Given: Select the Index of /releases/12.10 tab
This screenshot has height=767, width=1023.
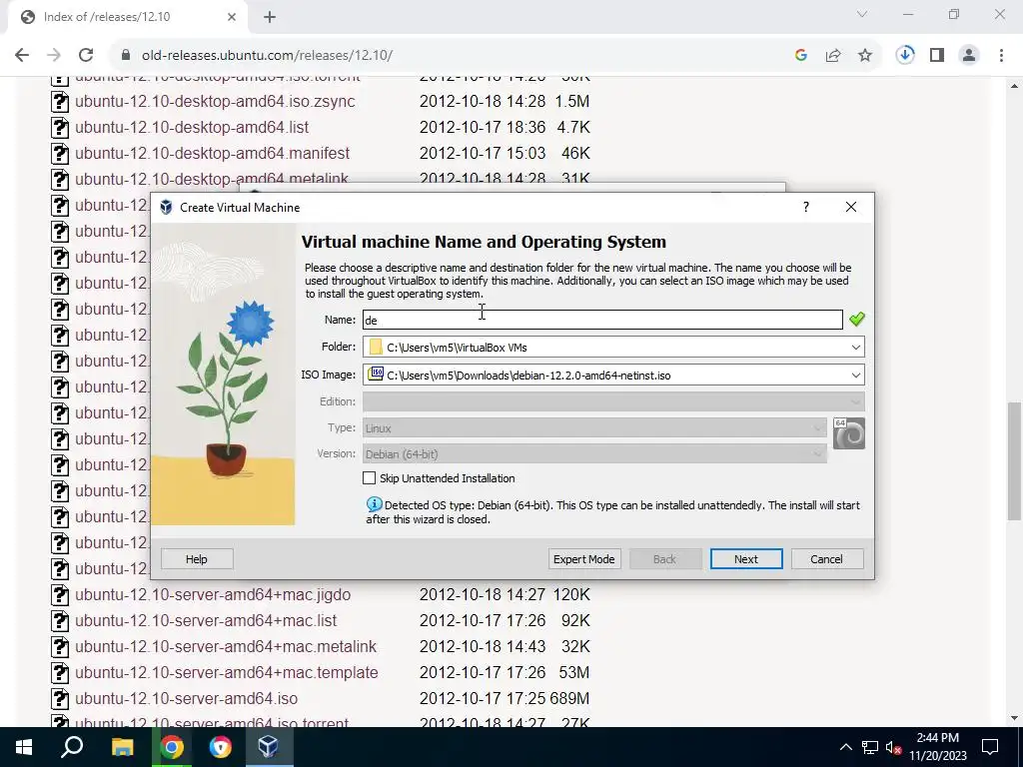Looking at the screenshot, I should click(128, 17).
